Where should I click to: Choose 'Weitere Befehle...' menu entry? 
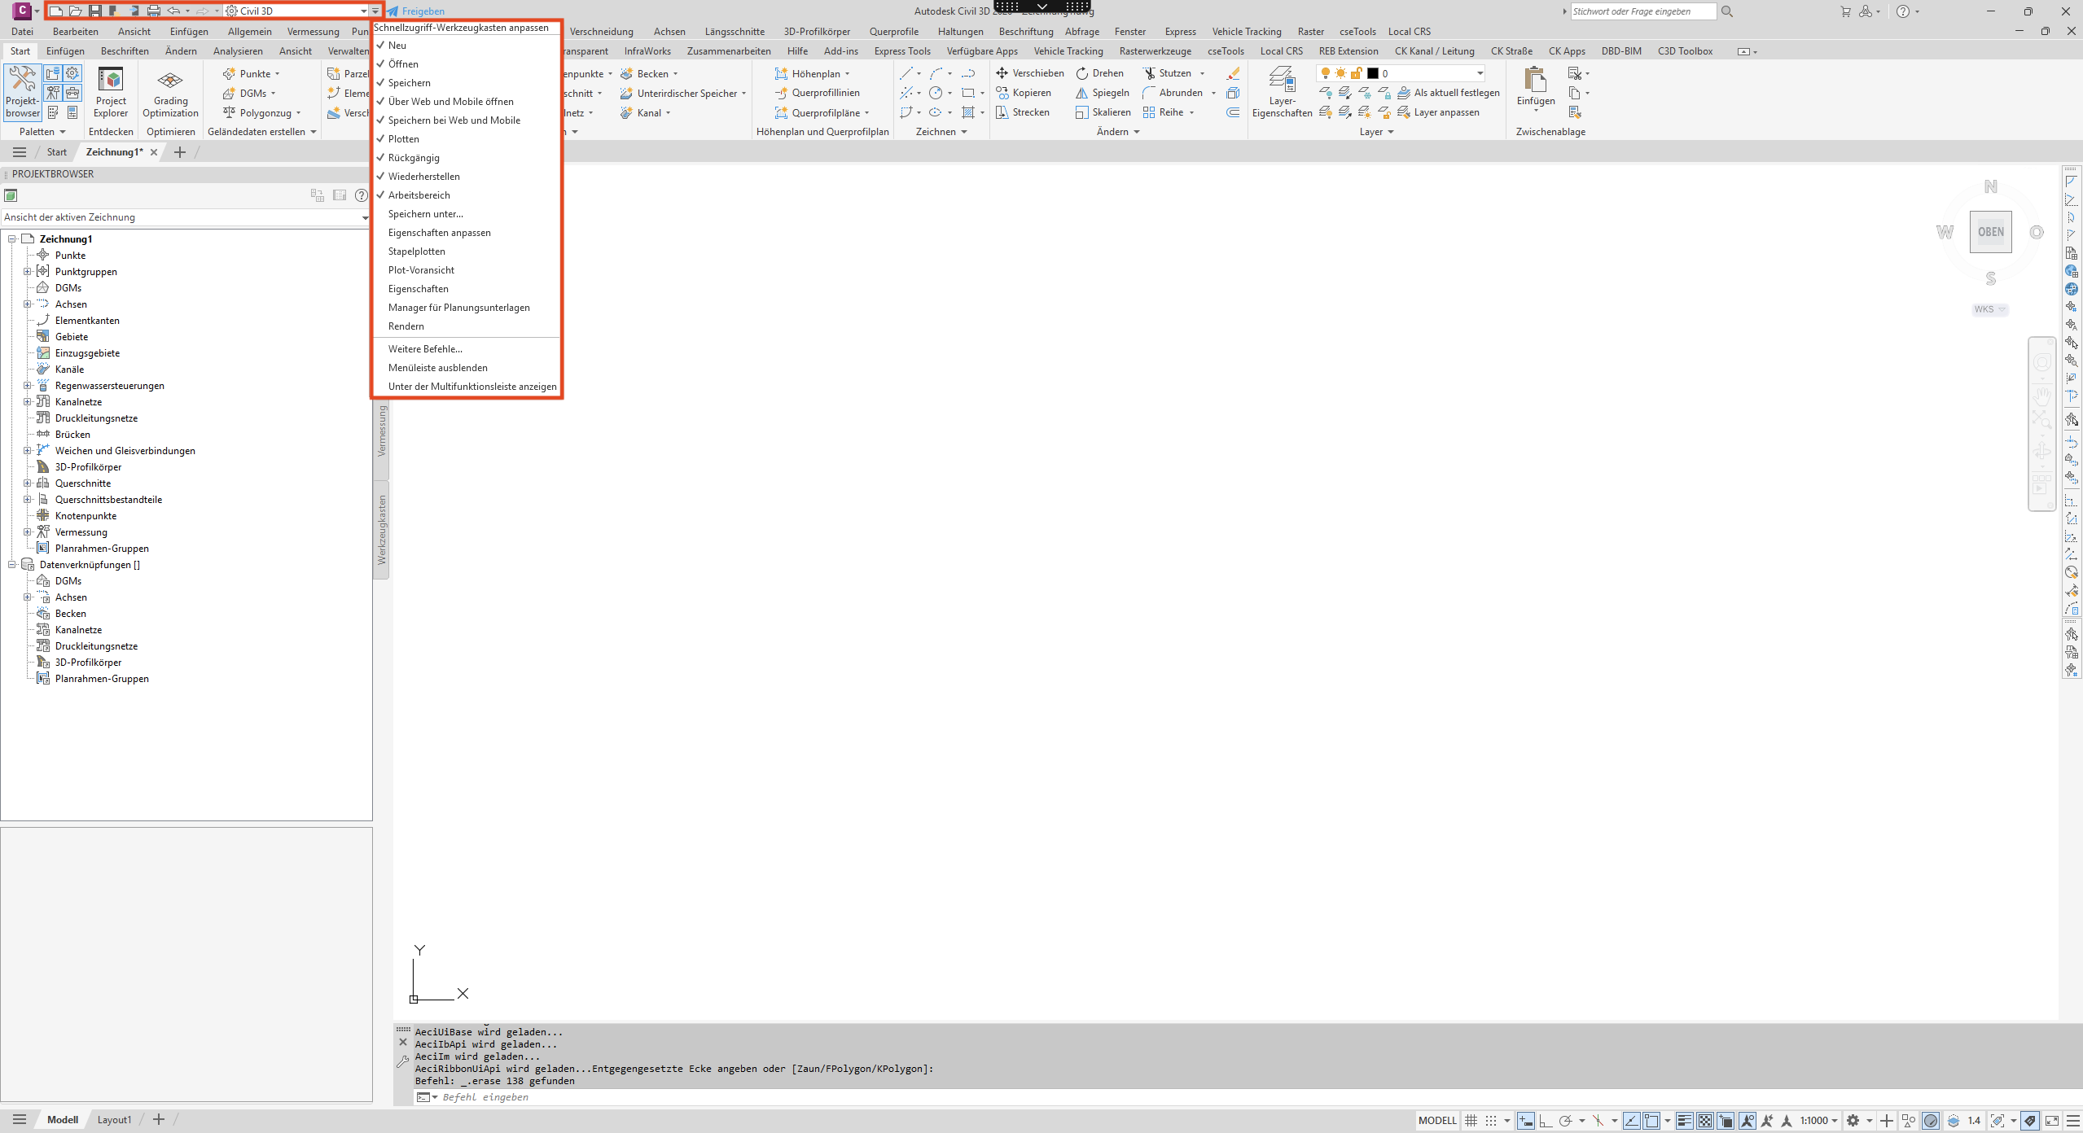click(467, 349)
